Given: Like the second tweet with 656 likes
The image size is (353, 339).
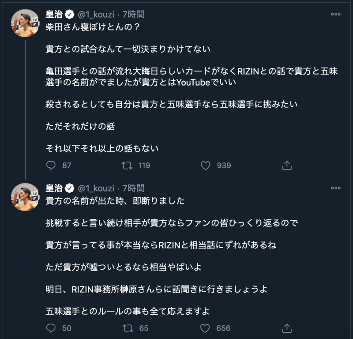Looking at the screenshot, I should [x=205, y=328].
